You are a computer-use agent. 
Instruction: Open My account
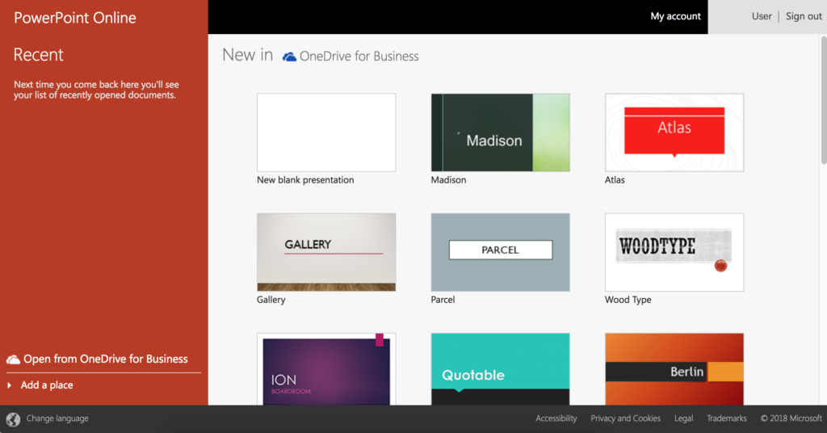675,16
